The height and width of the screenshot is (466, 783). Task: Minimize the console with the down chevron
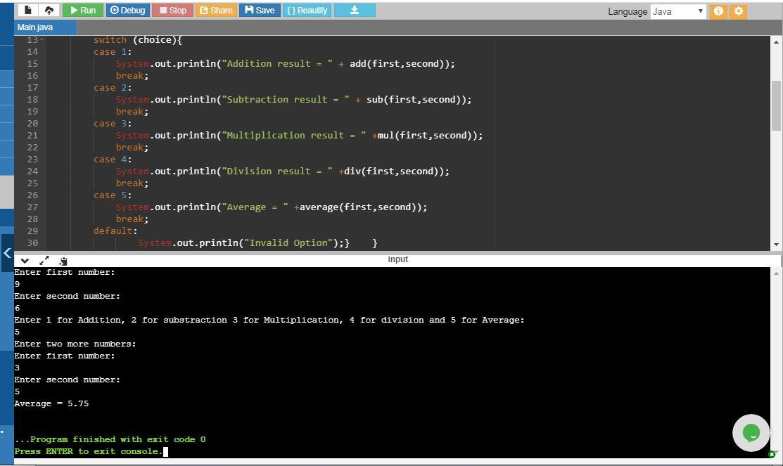pyautogui.click(x=25, y=261)
